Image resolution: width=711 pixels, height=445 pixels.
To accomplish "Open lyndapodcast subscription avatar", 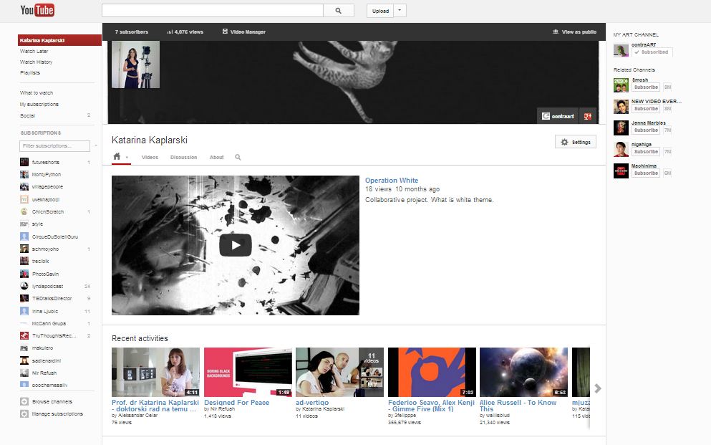I will coord(24,286).
